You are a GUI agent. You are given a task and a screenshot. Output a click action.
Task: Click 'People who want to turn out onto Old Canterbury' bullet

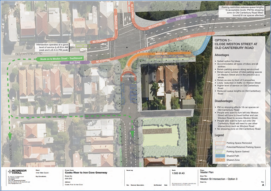point(236,123)
